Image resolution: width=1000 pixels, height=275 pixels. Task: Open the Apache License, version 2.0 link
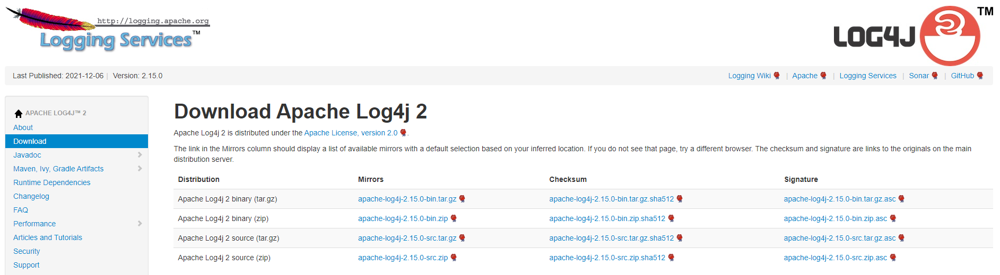pyautogui.click(x=351, y=133)
